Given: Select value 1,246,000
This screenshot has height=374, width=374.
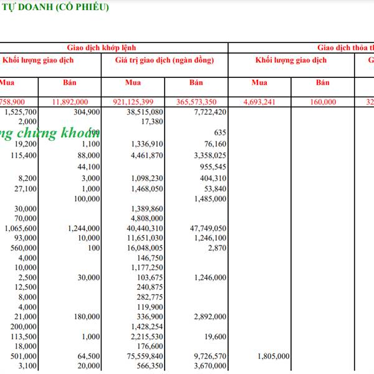Looking at the screenshot, I should click(210, 277).
